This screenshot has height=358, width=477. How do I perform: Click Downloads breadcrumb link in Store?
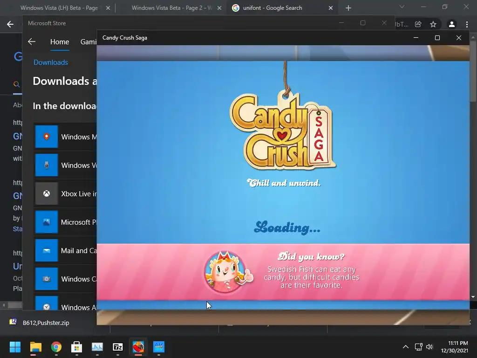[50, 62]
